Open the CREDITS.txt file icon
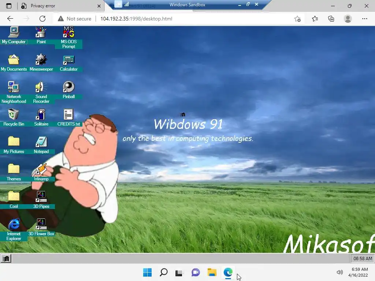 click(x=68, y=117)
